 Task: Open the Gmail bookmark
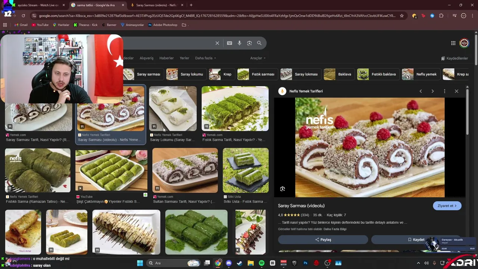point(21,25)
